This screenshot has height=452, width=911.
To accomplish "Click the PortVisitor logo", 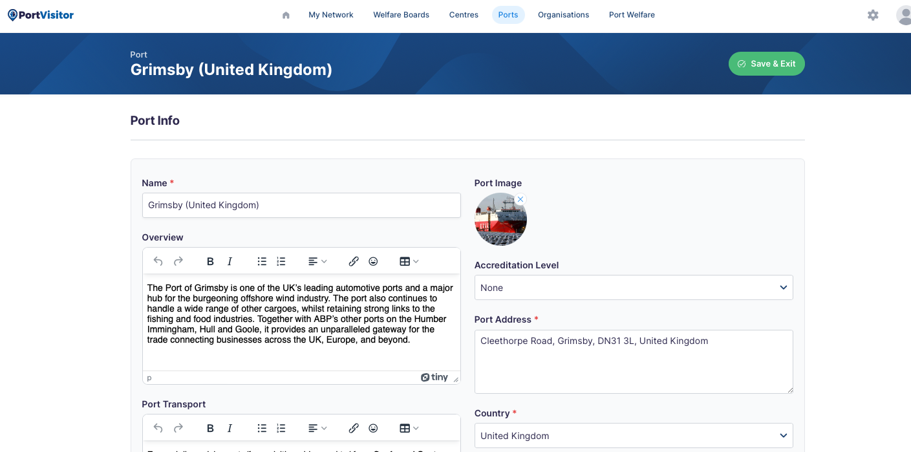I will pos(41,15).
